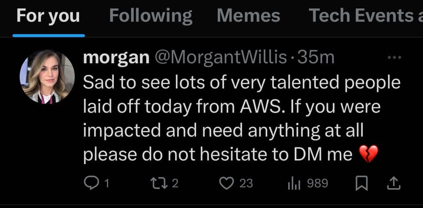Switch to the Following tab
The image size is (423, 208).
(x=151, y=16)
